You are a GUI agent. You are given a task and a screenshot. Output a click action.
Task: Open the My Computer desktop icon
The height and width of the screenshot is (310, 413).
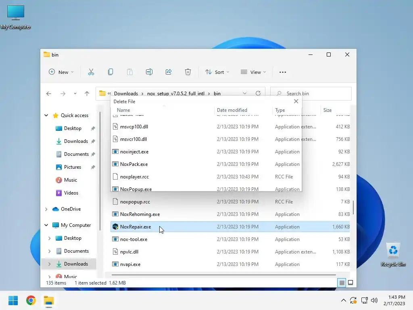[x=16, y=17]
